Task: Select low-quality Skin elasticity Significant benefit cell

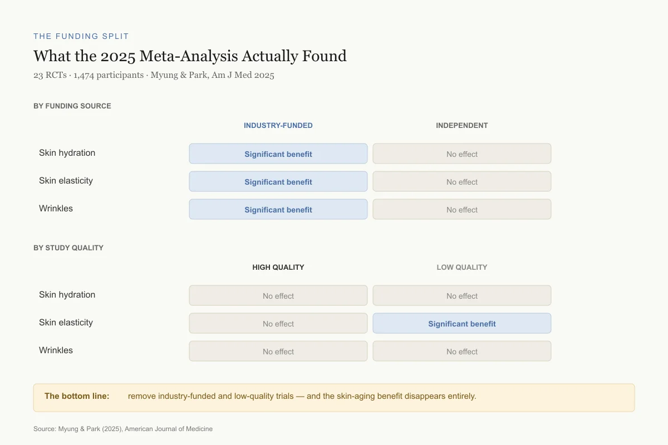Action: tap(462, 323)
